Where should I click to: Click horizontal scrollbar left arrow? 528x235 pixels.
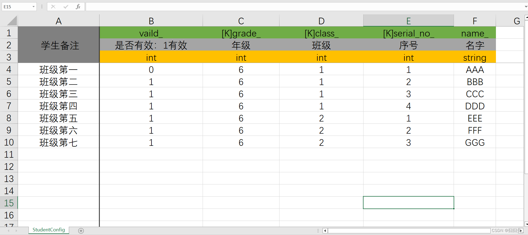pyautogui.click(x=325, y=231)
